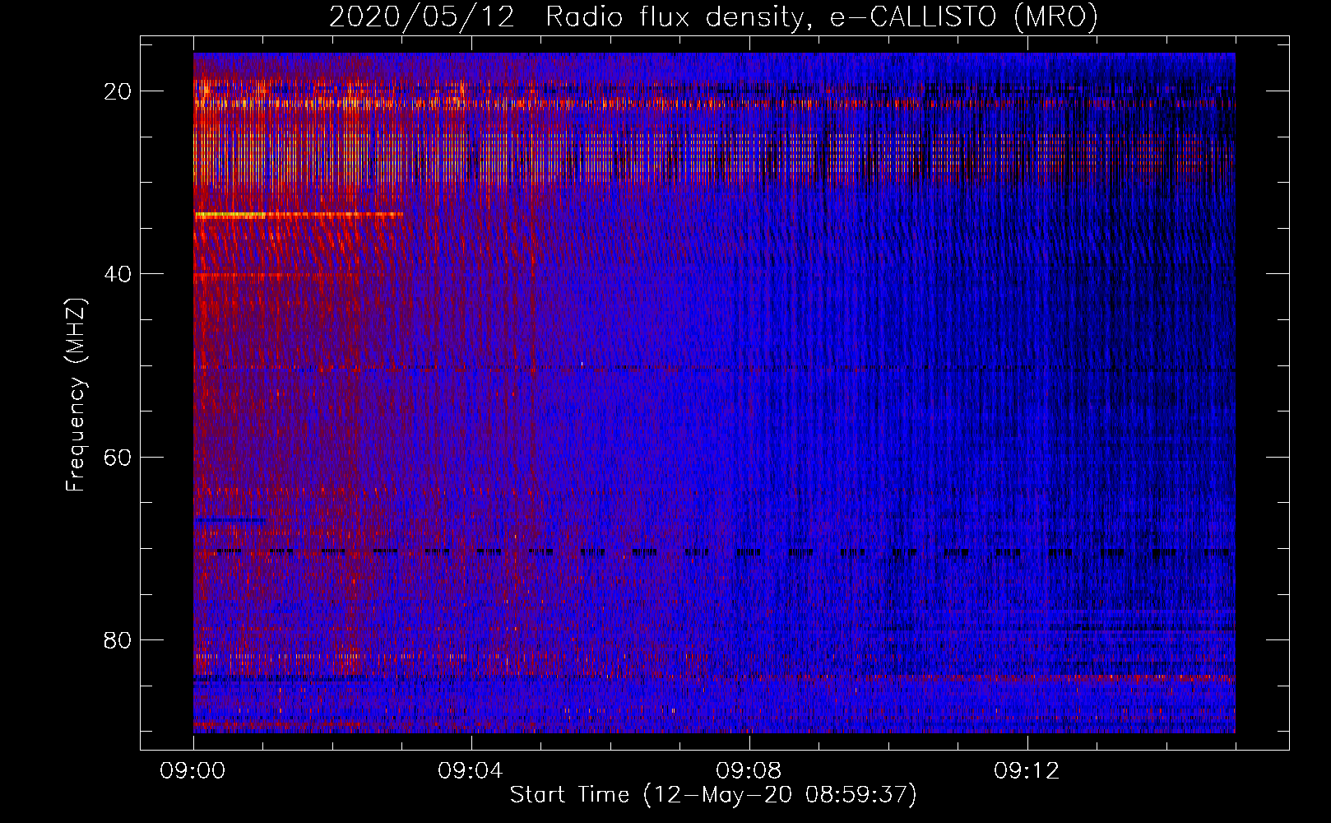
Task: Select the 09:08 time tick label
Action: pyautogui.click(x=749, y=771)
